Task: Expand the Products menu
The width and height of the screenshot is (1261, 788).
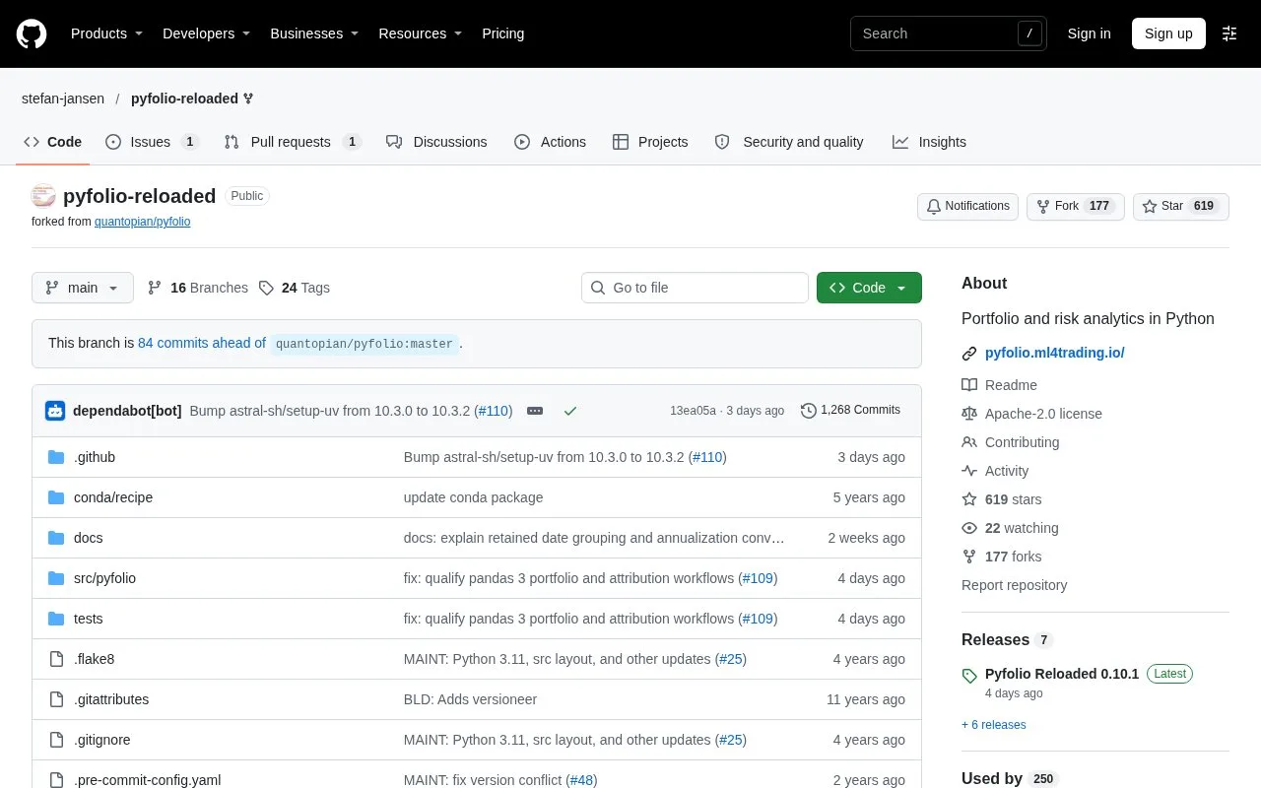Action: click(x=106, y=33)
